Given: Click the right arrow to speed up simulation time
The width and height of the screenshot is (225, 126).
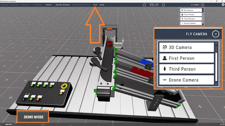Looking at the screenshot, I should pyautogui.click(x=163, y=5).
